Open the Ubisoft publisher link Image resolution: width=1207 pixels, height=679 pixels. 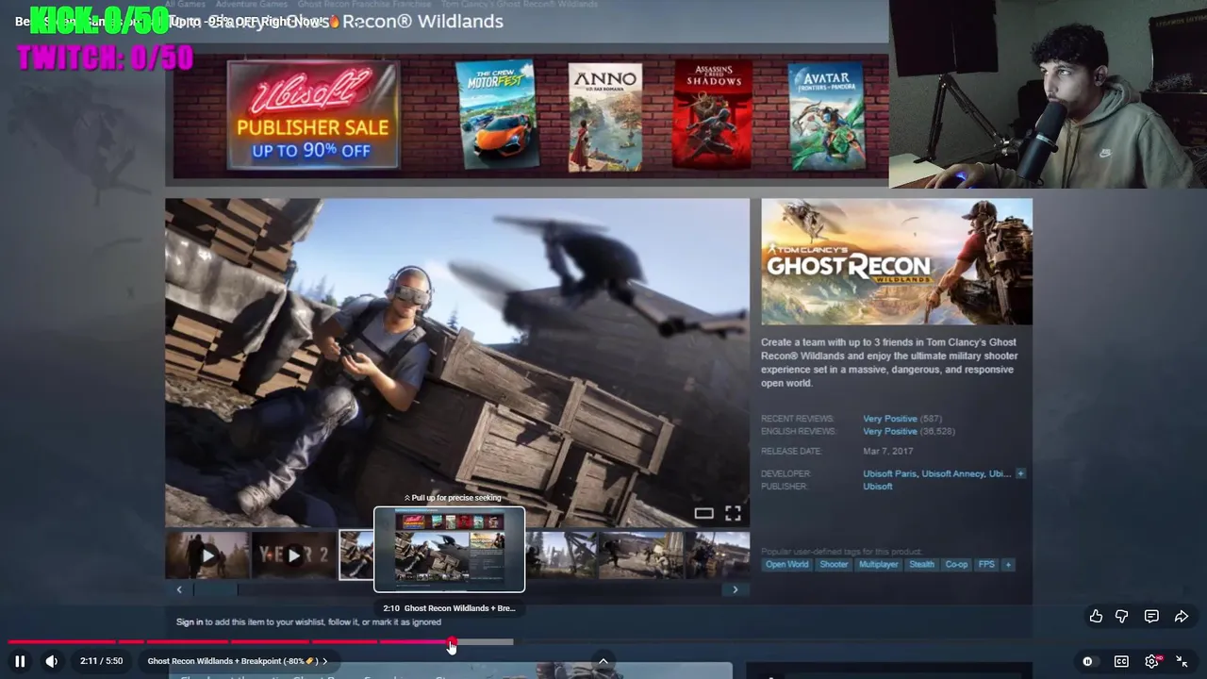[878, 487]
